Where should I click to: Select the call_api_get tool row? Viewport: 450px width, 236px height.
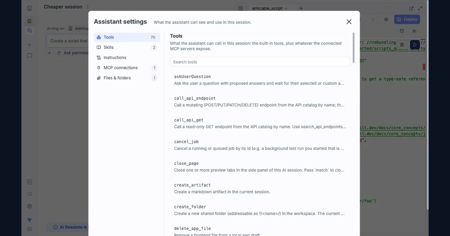(260, 123)
